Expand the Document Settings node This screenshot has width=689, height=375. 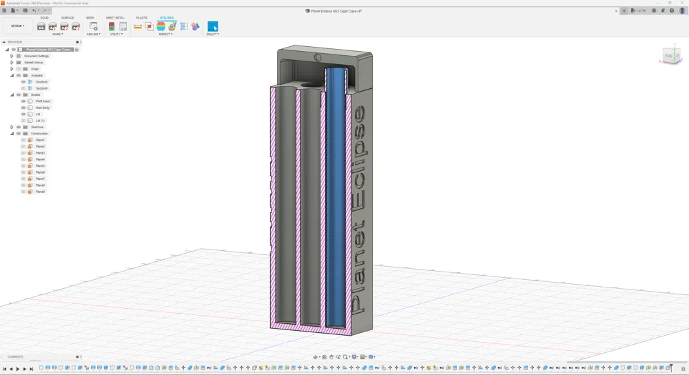point(12,57)
